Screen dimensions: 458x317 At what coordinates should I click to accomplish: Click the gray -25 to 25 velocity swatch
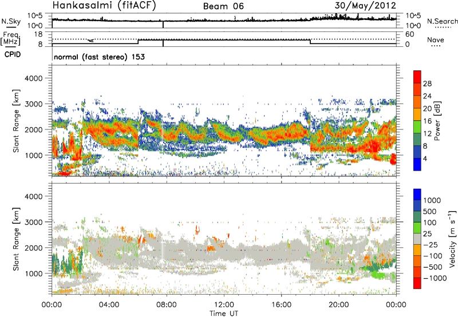pyautogui.click(x=417, y=239)
